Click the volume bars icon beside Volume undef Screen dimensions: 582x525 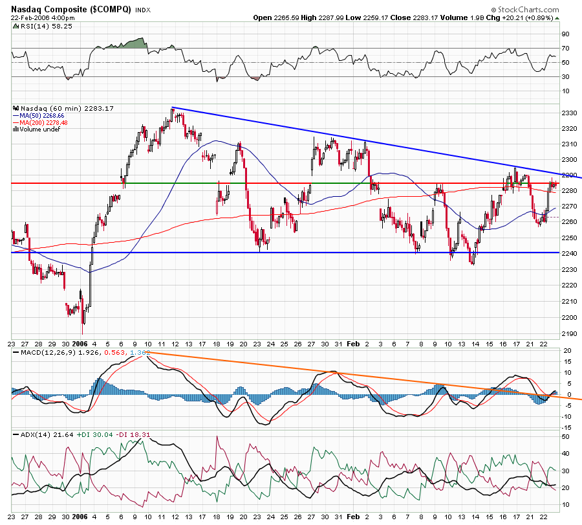16,129
